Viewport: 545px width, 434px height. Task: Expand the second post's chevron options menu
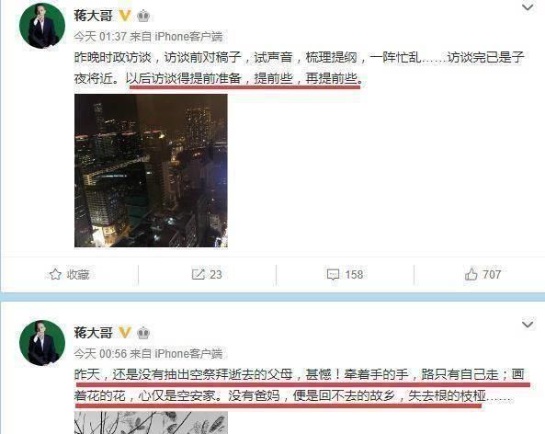528,325
